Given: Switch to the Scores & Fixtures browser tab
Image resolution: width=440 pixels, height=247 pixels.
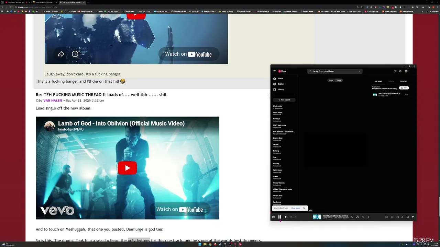Looking at the screenshot, I should click(x=44, y=2).
